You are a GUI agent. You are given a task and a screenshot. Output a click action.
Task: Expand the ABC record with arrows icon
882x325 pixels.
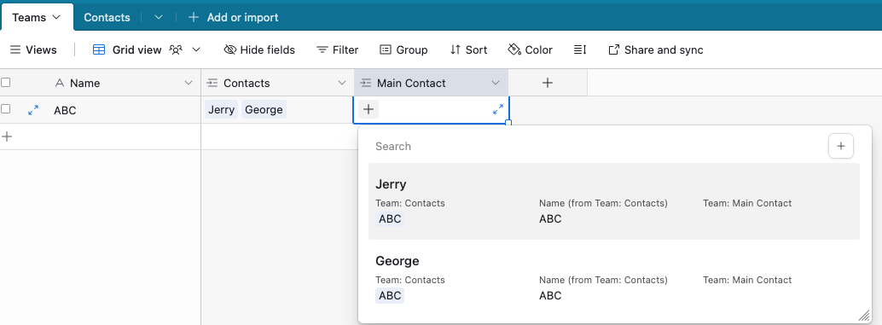tap(33, 110)
